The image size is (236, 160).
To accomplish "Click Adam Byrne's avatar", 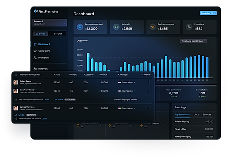I will (16, 82).
